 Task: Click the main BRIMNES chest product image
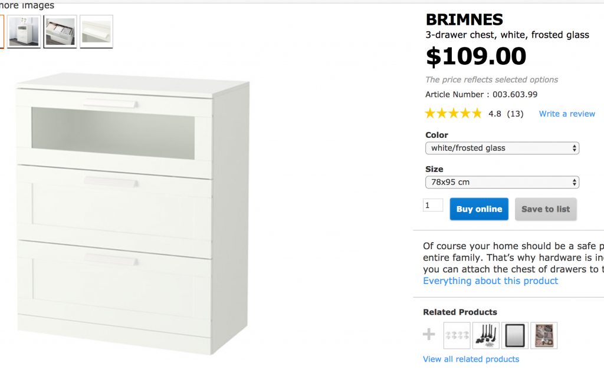click(x=133, y=213)
